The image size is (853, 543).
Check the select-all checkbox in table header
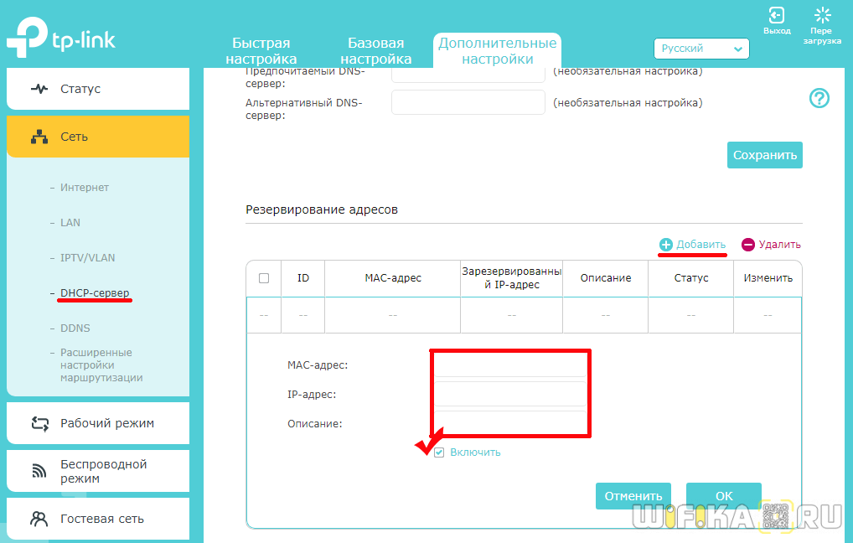(264, 278)
